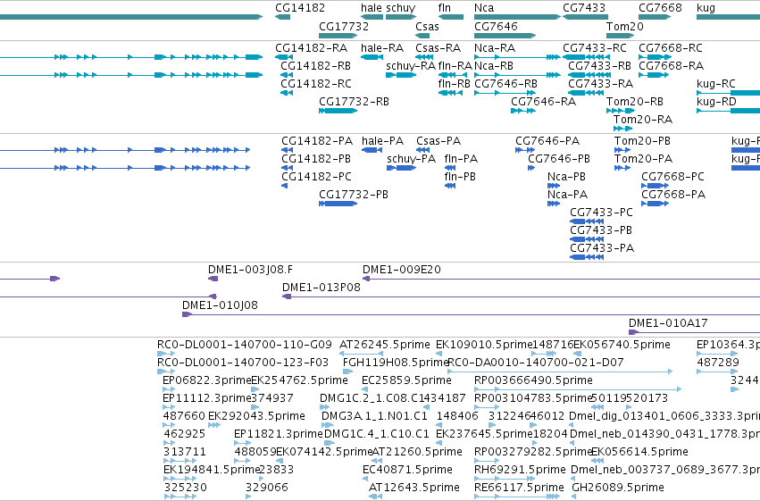This screenshot has height=501, width=760.
Task: Click EST GH26089.5prime
Action: pos(618,488)
